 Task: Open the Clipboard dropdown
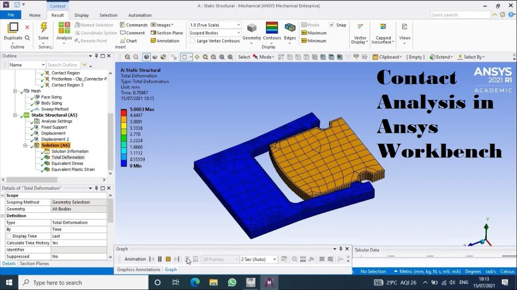387,57
